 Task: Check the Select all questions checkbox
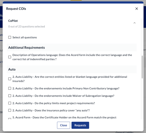click(x=10, y=37)
